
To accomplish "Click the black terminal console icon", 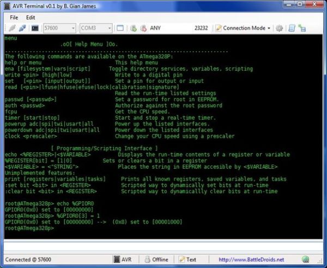I will click(35, 28).
